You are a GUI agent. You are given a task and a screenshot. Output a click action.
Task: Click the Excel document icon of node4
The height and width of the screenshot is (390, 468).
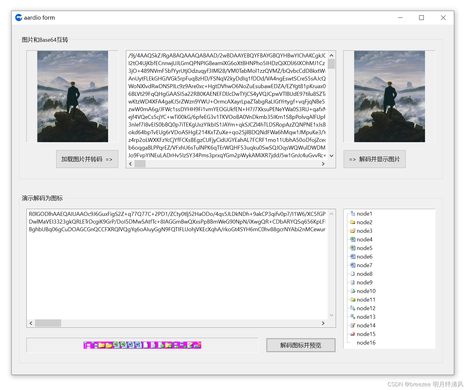pos(353,239)
